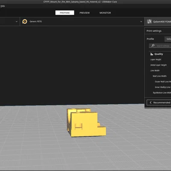Select the Initial Layer Height setting
The image size is (171, 171).
tap(159, 65)
